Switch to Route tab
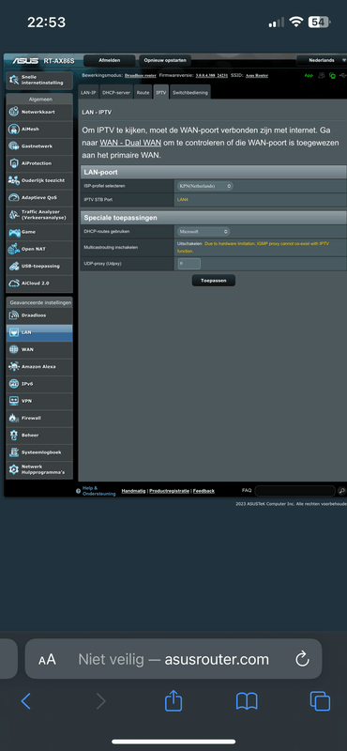347x751 pixels. 143,92
